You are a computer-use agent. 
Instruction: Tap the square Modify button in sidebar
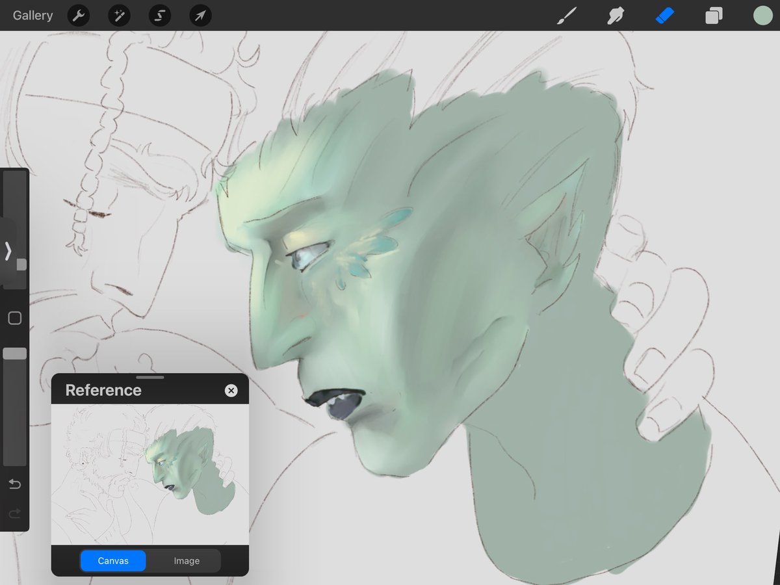(14, 318)
